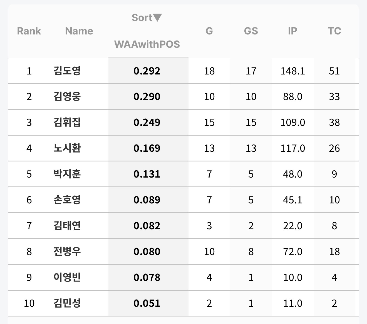Open player 김휘집 profile link
This screenshot has height=324, width=367.
coord(67,123)
